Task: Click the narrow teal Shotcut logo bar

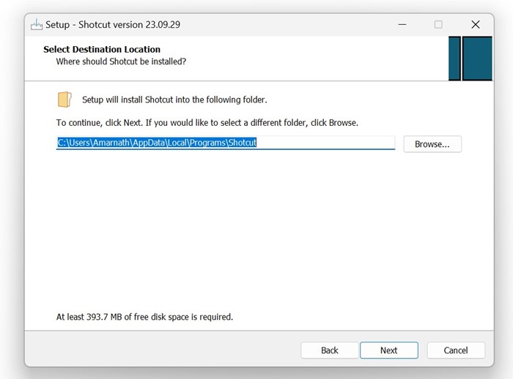Action: (454, 59)
